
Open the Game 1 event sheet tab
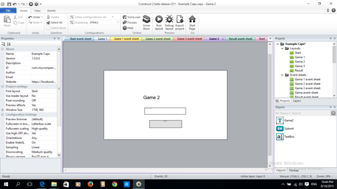coord(126,39)
